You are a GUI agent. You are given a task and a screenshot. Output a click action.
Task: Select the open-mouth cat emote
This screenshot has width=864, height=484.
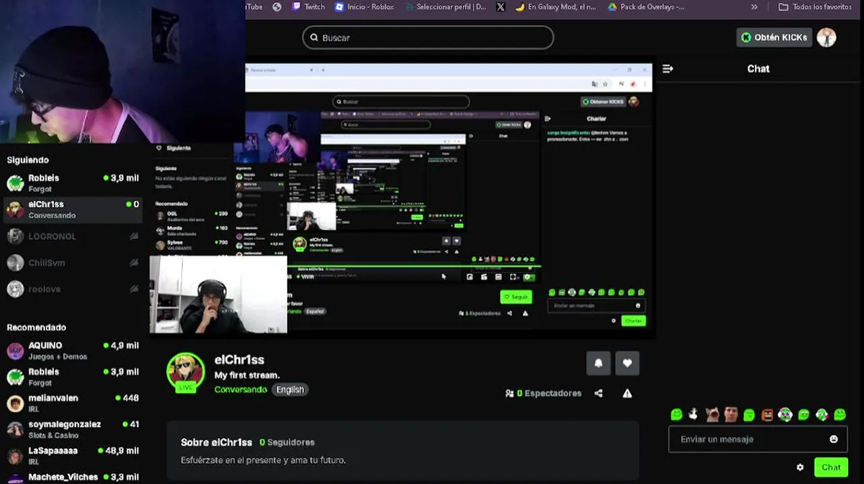713,415
